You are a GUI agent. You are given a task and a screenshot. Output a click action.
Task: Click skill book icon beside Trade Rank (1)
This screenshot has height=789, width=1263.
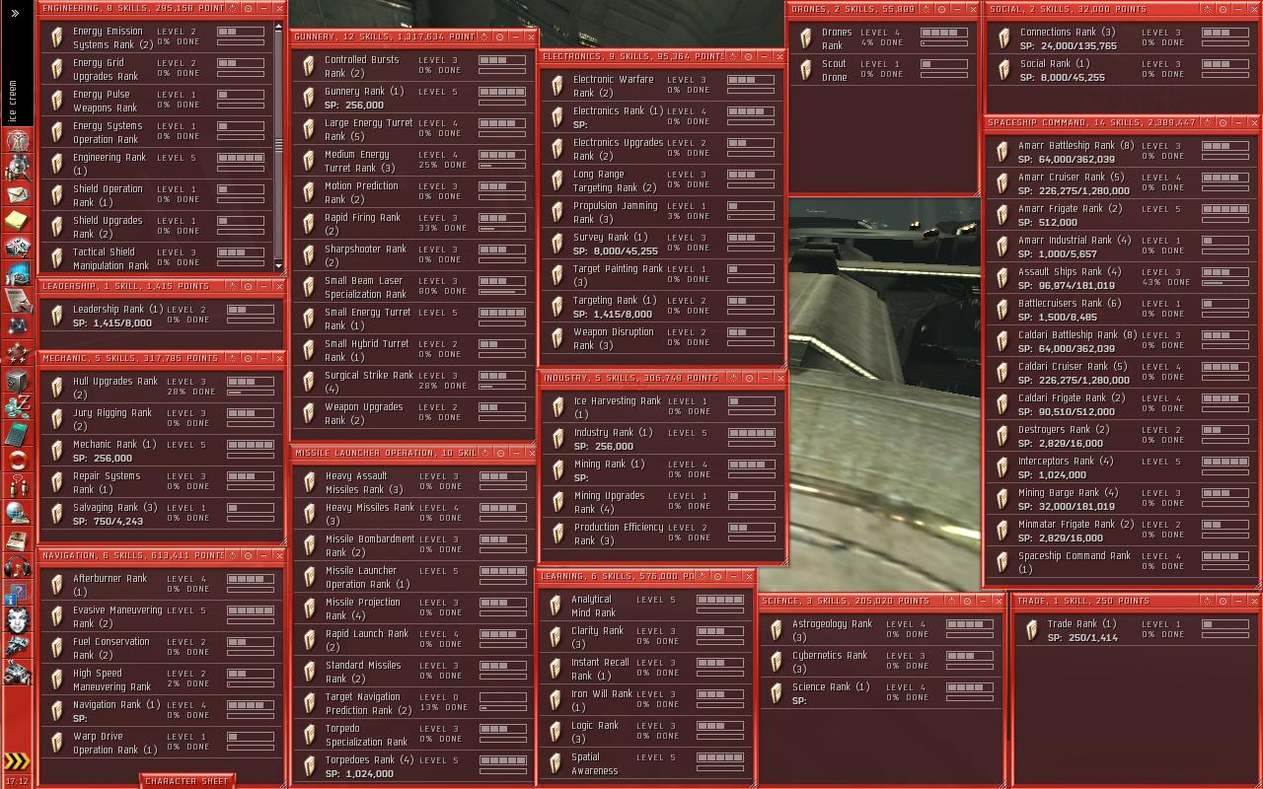pos(1031,629)
